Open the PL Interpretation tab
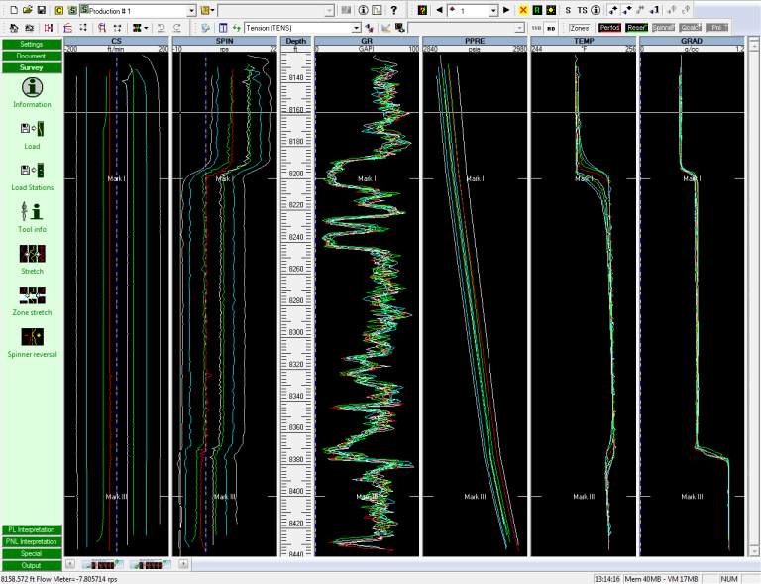This screenshot has width=761, height=584. [x=32, y=529]
